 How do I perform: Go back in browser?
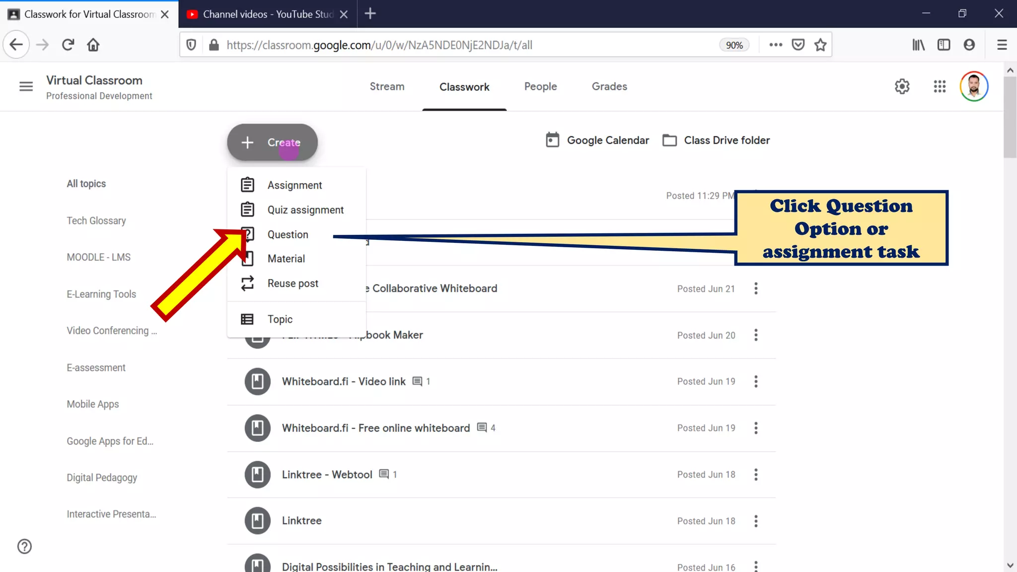click(16, 45)
